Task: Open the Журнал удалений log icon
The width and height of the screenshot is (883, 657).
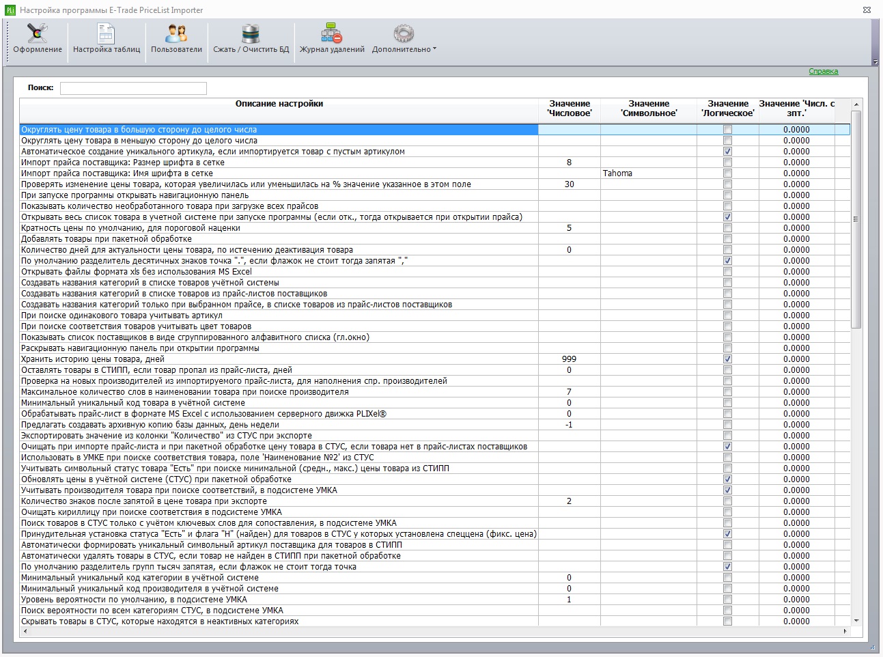Action: [x=331, y=34]
